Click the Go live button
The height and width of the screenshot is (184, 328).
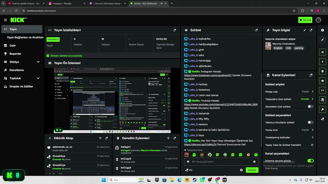click(x=305, y=20)
